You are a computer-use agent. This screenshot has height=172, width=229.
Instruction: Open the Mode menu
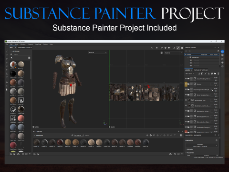click(x=16, y=44)
